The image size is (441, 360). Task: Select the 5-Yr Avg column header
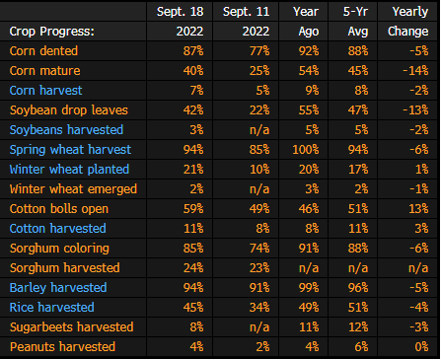(x=355, y=22)
